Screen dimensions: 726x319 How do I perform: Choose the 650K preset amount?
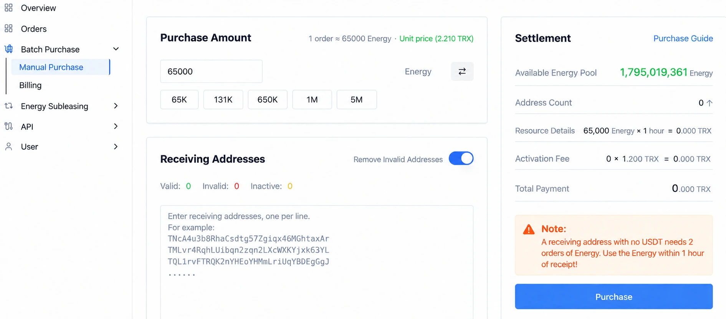[x=268, y=99]
